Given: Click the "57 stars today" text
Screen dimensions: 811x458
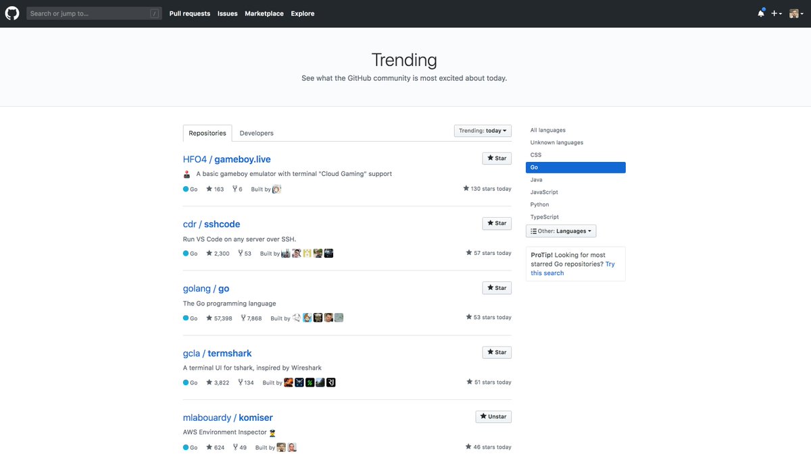Looking at the screenshot, I should click(x=489, y=253).
